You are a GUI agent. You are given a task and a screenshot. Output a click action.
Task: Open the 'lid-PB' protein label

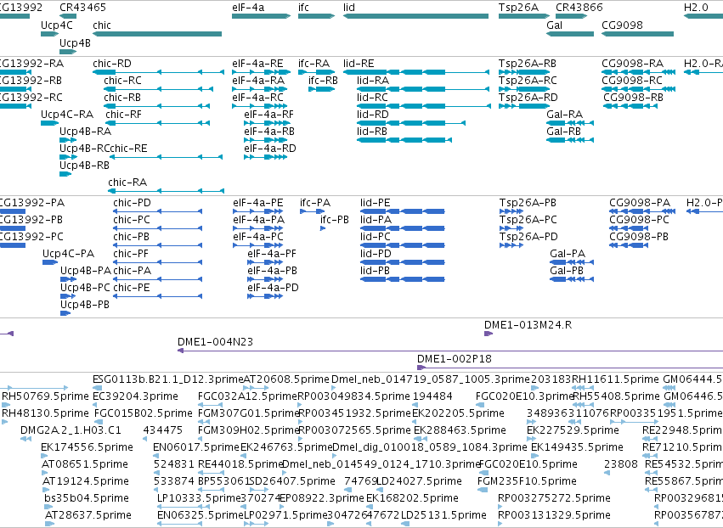click(375, 271)
